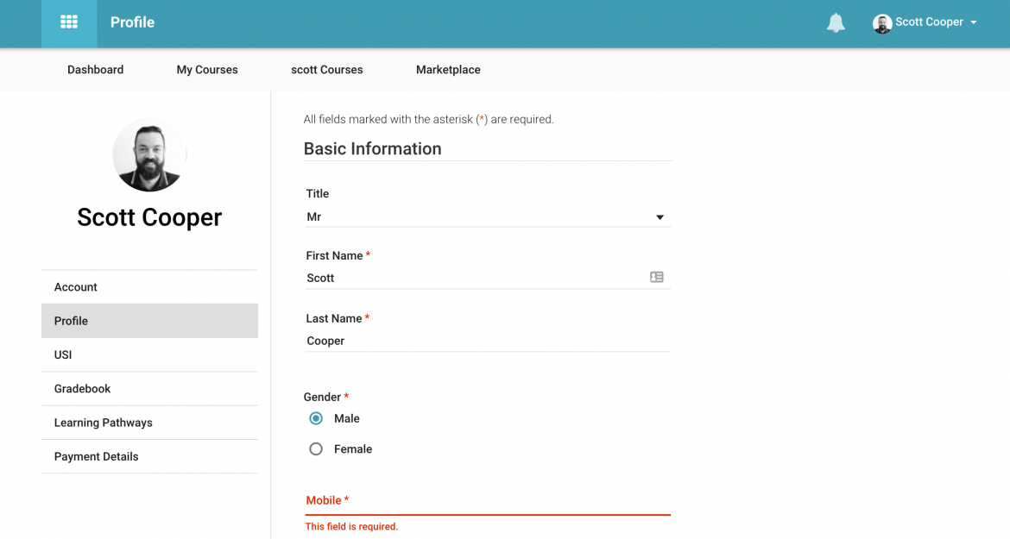The image size is (1010, 539).
Task: Click Scott Cooper's large profile photo
Action: click(149, 154)
